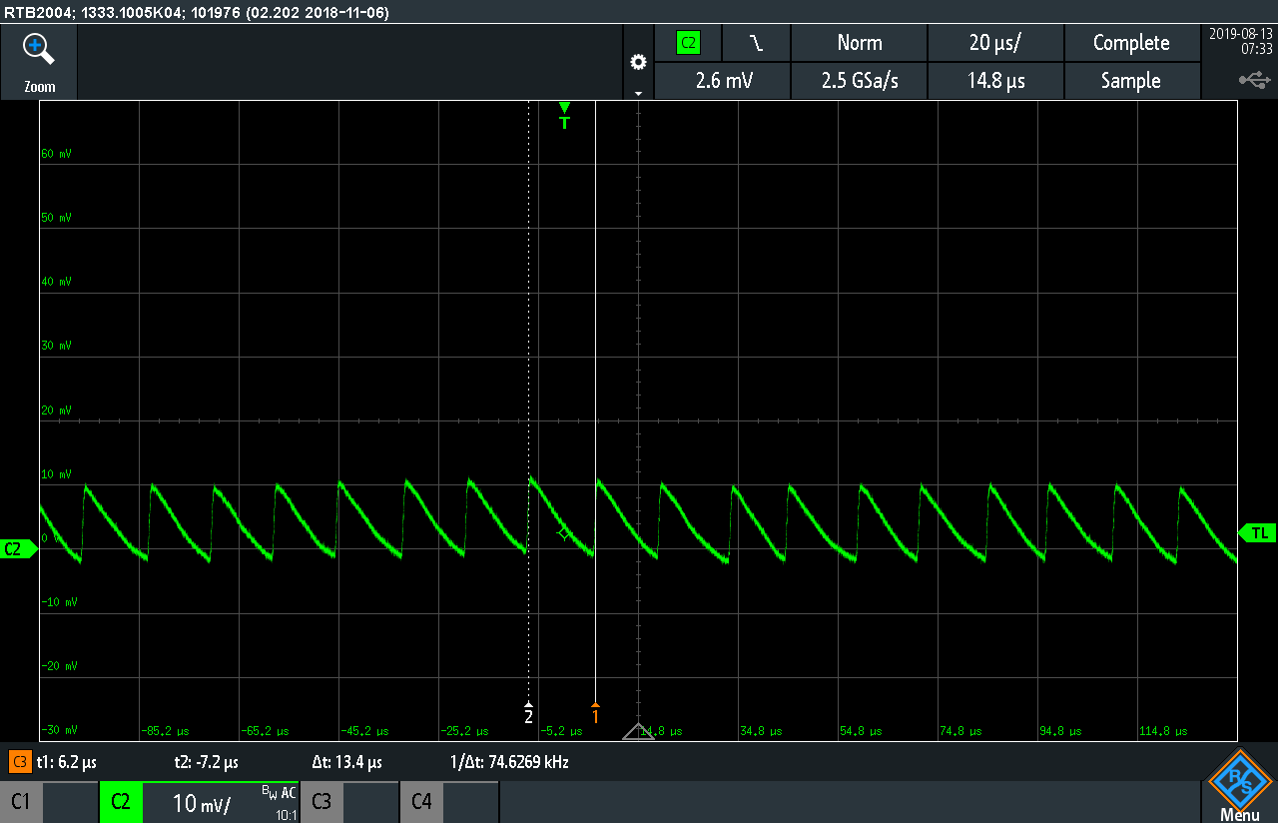Image resolution: width=1278 pixels, height=823 pixels.
Task: Open the Zoom tool
Action: pyautogui.click(x=39, y=62)
